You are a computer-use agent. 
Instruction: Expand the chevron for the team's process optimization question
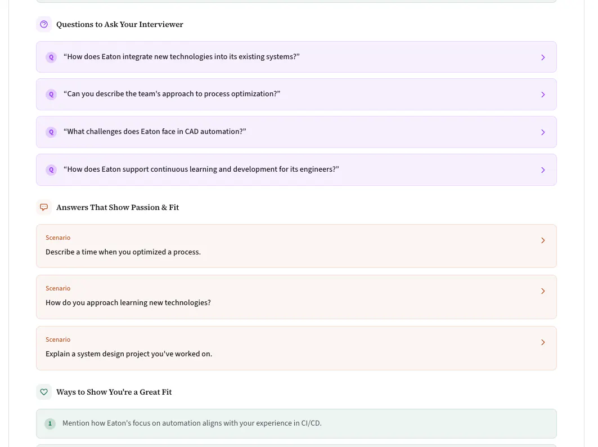pos(543,94)
